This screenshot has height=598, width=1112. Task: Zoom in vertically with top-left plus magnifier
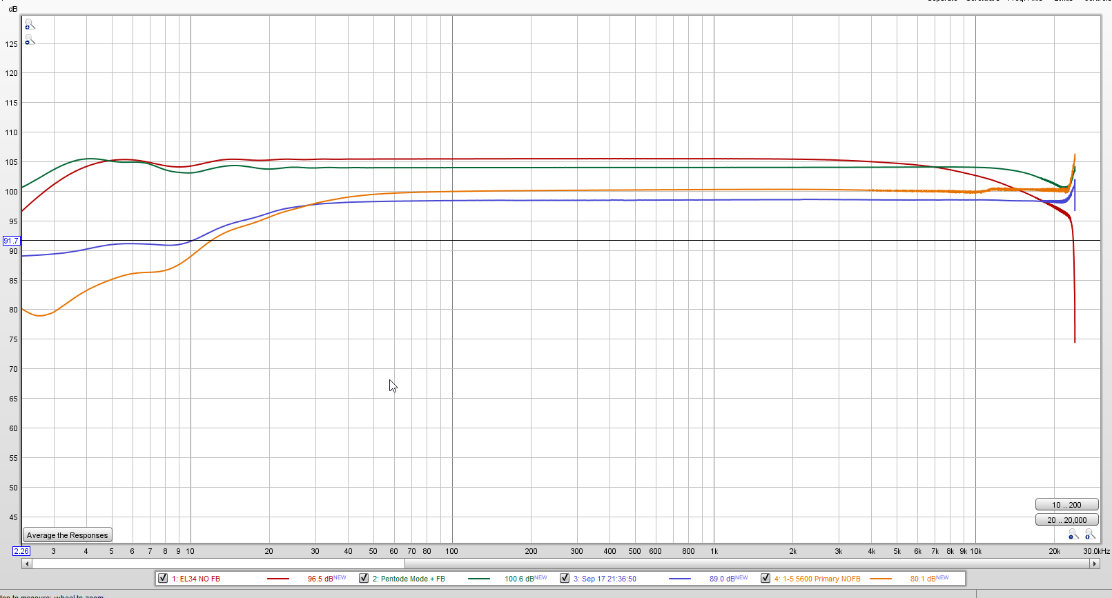coord(30,25)
